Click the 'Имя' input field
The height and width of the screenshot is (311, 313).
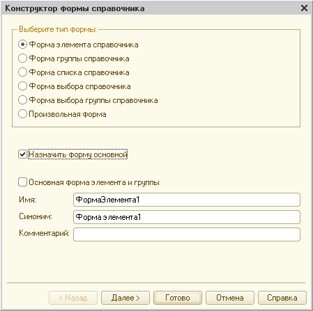(x=187, y=200)
